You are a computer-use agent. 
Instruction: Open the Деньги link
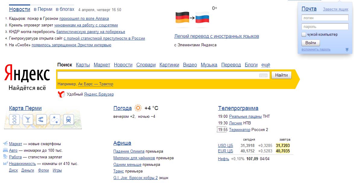pyautogui.click(x=27, y=170)
